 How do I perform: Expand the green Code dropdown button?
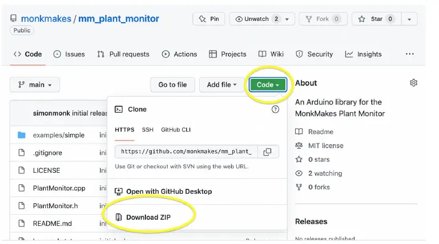(x=268, y=84)
